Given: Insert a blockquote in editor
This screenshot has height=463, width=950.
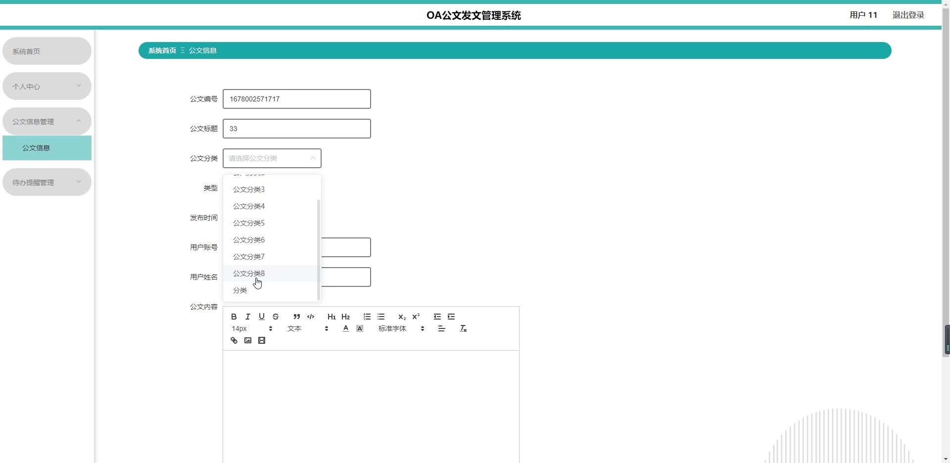Looking at the screenshot, I should [297, 317].
